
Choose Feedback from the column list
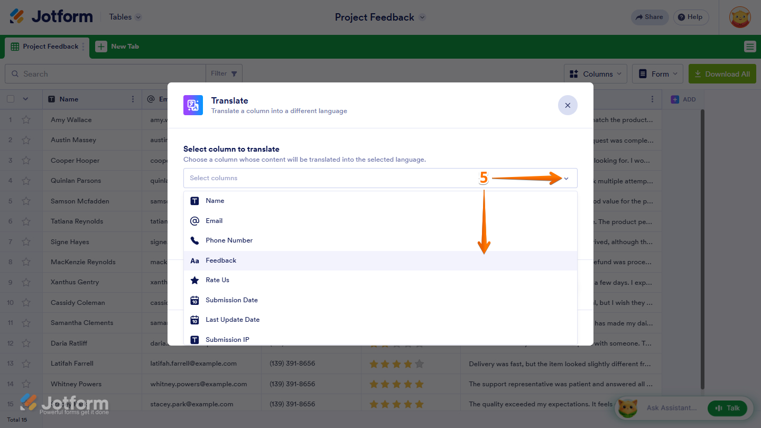pyautogui.click(x=380, y=260)
